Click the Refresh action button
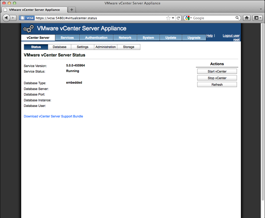 point(217,85)
